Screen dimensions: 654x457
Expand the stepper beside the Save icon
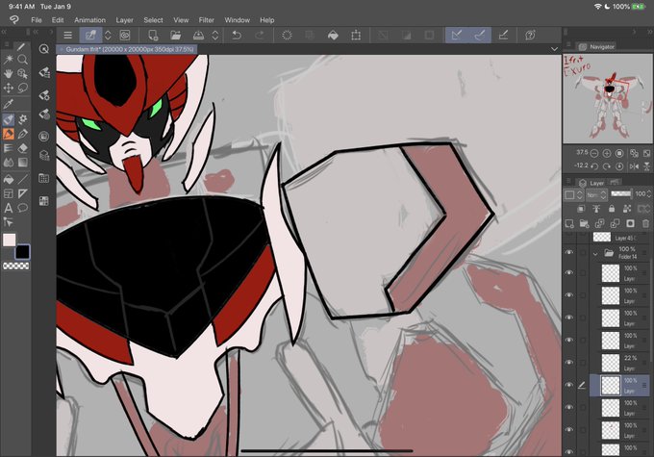pos(215,35)
